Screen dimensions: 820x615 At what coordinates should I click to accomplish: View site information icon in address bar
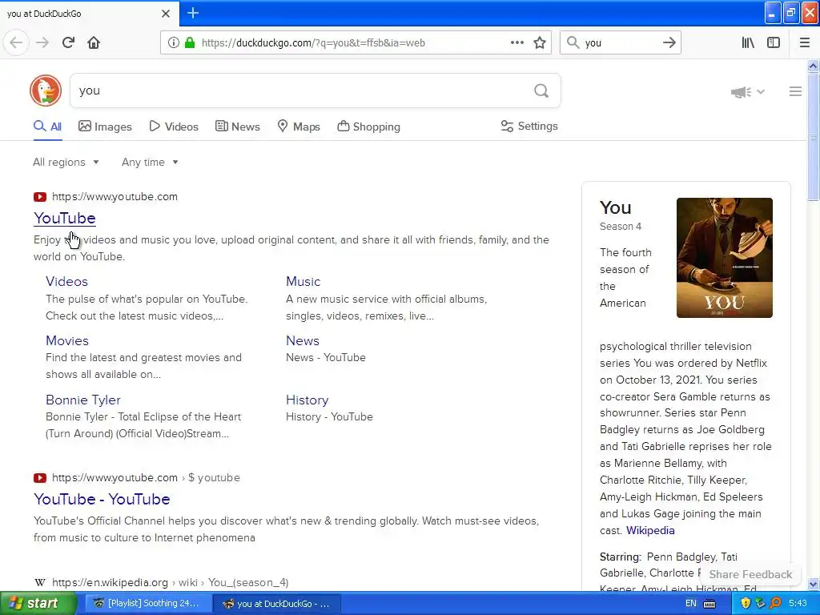[x=173, y=43]
